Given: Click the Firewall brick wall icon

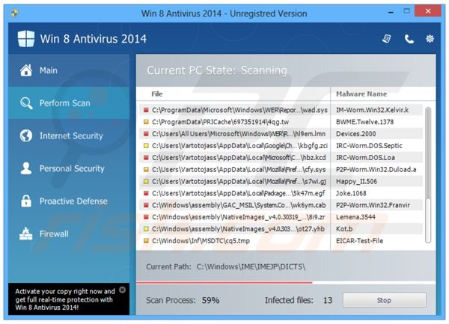Looking at the screenshot, I should click(26, 233).
